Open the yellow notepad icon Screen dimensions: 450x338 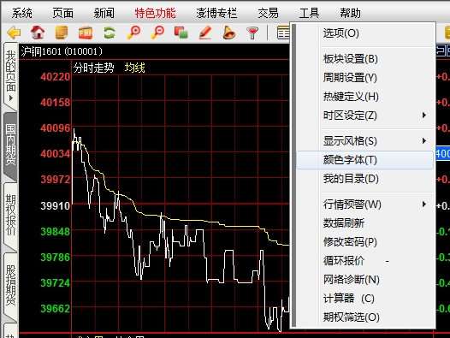coord(62,33)
